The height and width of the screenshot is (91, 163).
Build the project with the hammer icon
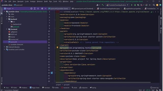tap(103, 5)
